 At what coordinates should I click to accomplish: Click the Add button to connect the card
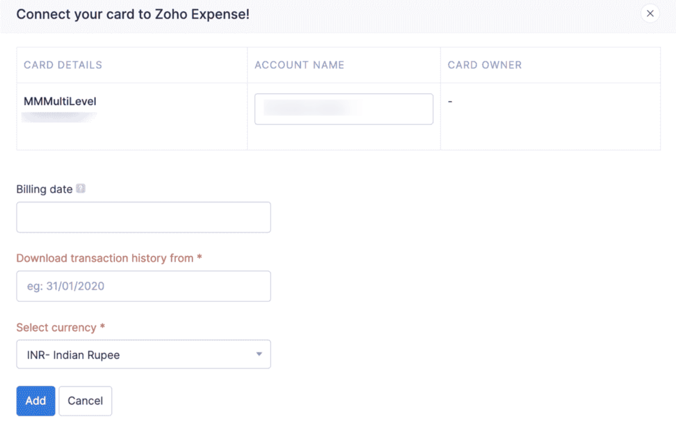pyautogui.click(x=35, y=401)
